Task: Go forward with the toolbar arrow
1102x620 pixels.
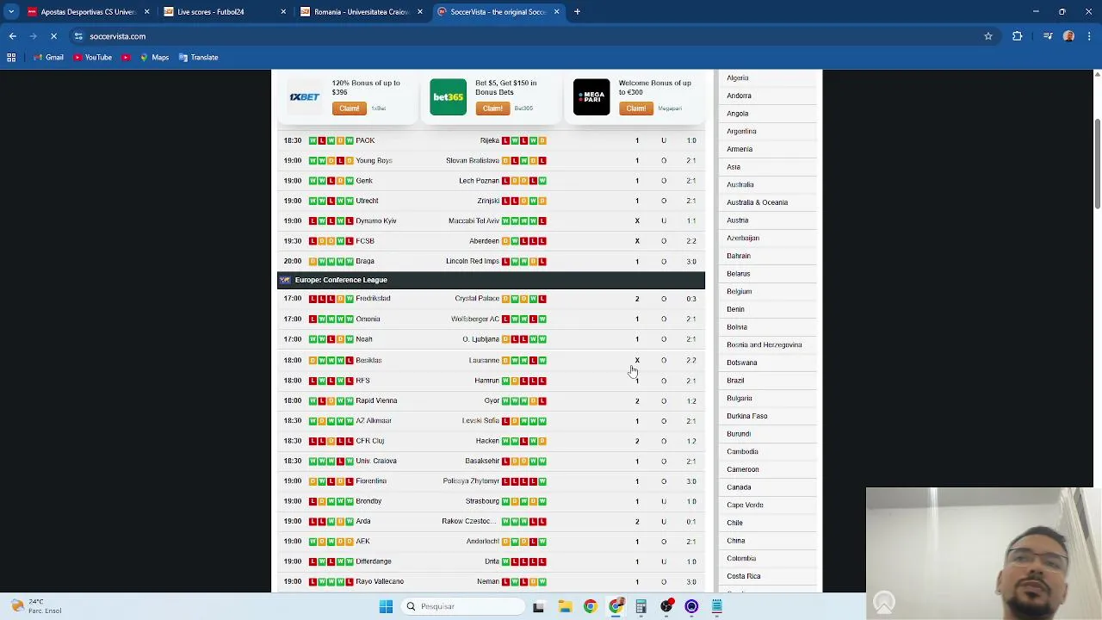Action: 33,36
